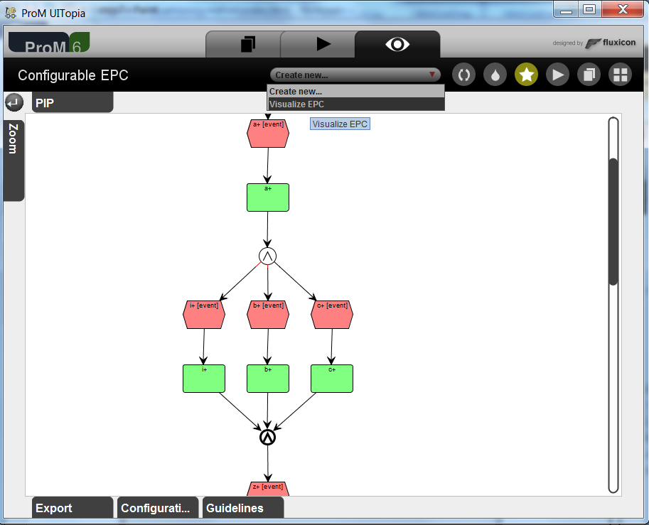Minimize the ProM UITopia window
The width and height of the screenshot is (649, 525).
point(566,9)
